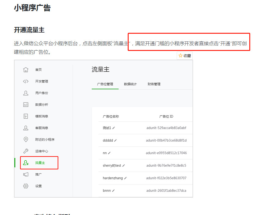Go to 数据分析 sidebar entry
The width and height of the screenshot is (264, 215).
tap(42, 105)
